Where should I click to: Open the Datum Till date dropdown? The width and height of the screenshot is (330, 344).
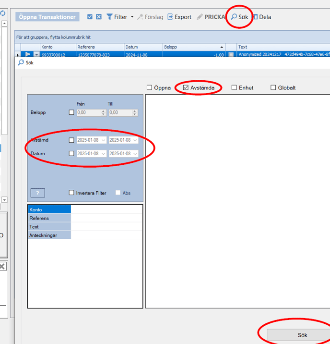coord(135,154)
